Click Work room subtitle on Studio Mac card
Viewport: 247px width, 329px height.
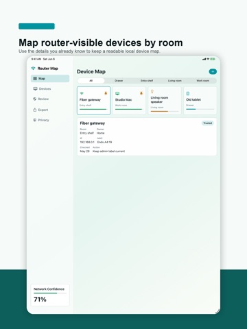(121, 106)
